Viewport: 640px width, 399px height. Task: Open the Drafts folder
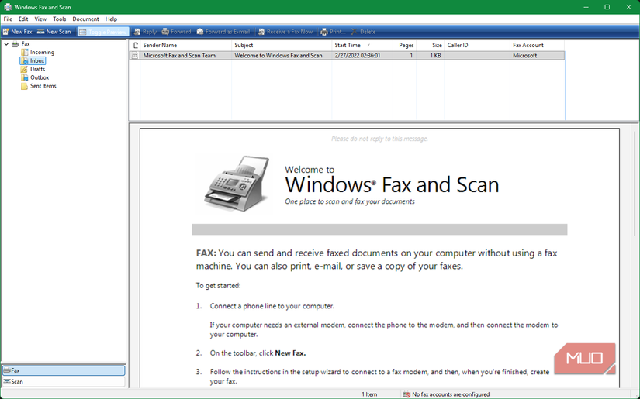[37, 69]
